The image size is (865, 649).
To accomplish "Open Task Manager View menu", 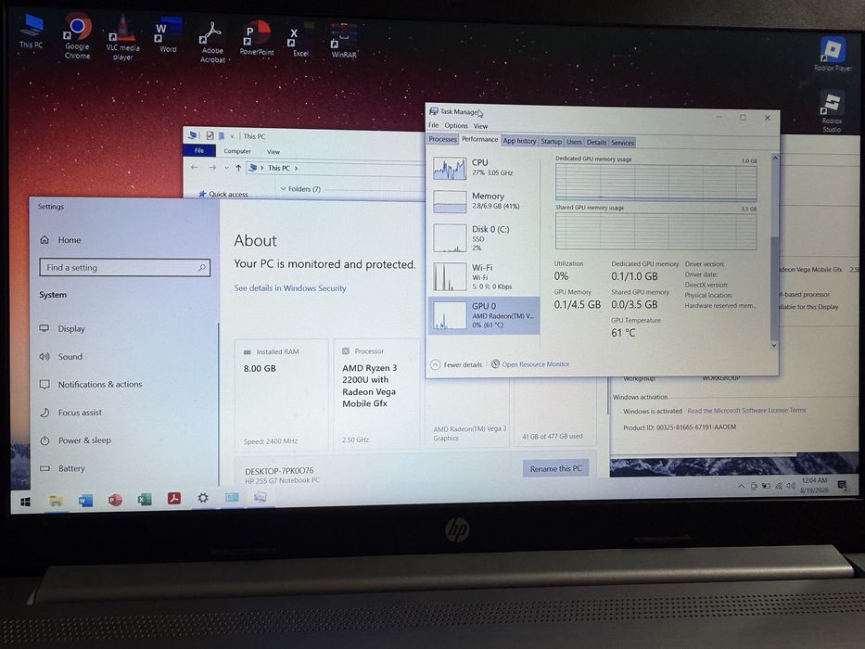I will pyautogui.click(x=480, y=126).
